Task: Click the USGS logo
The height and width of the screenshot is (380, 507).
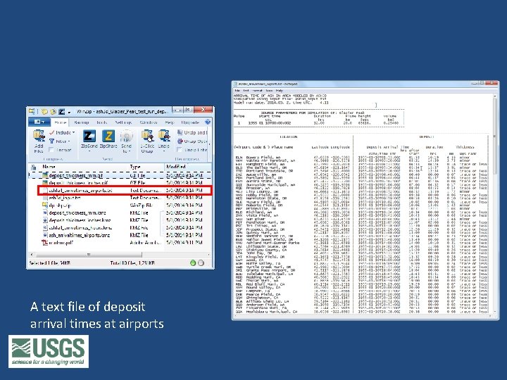Action: point(49,351)
